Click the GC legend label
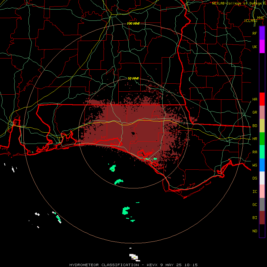Screen dimensions: 267x267 click(x=255, y=205)
